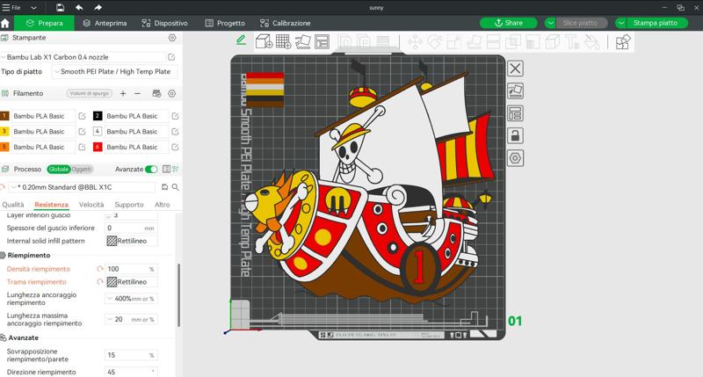Open the Trama riempimento dropdown
This screenshot has width=703, height=377.
pyautogui.click(x=131, y=282)
